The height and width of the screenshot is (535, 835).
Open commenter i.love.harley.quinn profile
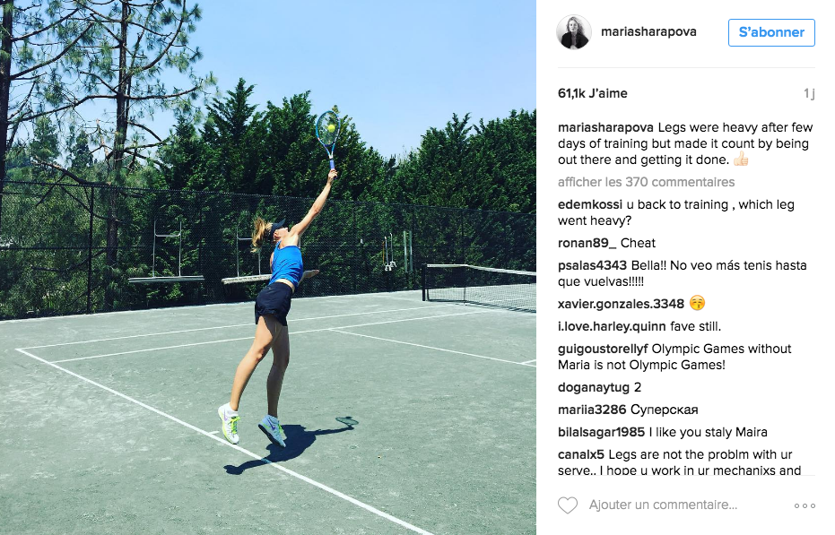tap(612, 326)
